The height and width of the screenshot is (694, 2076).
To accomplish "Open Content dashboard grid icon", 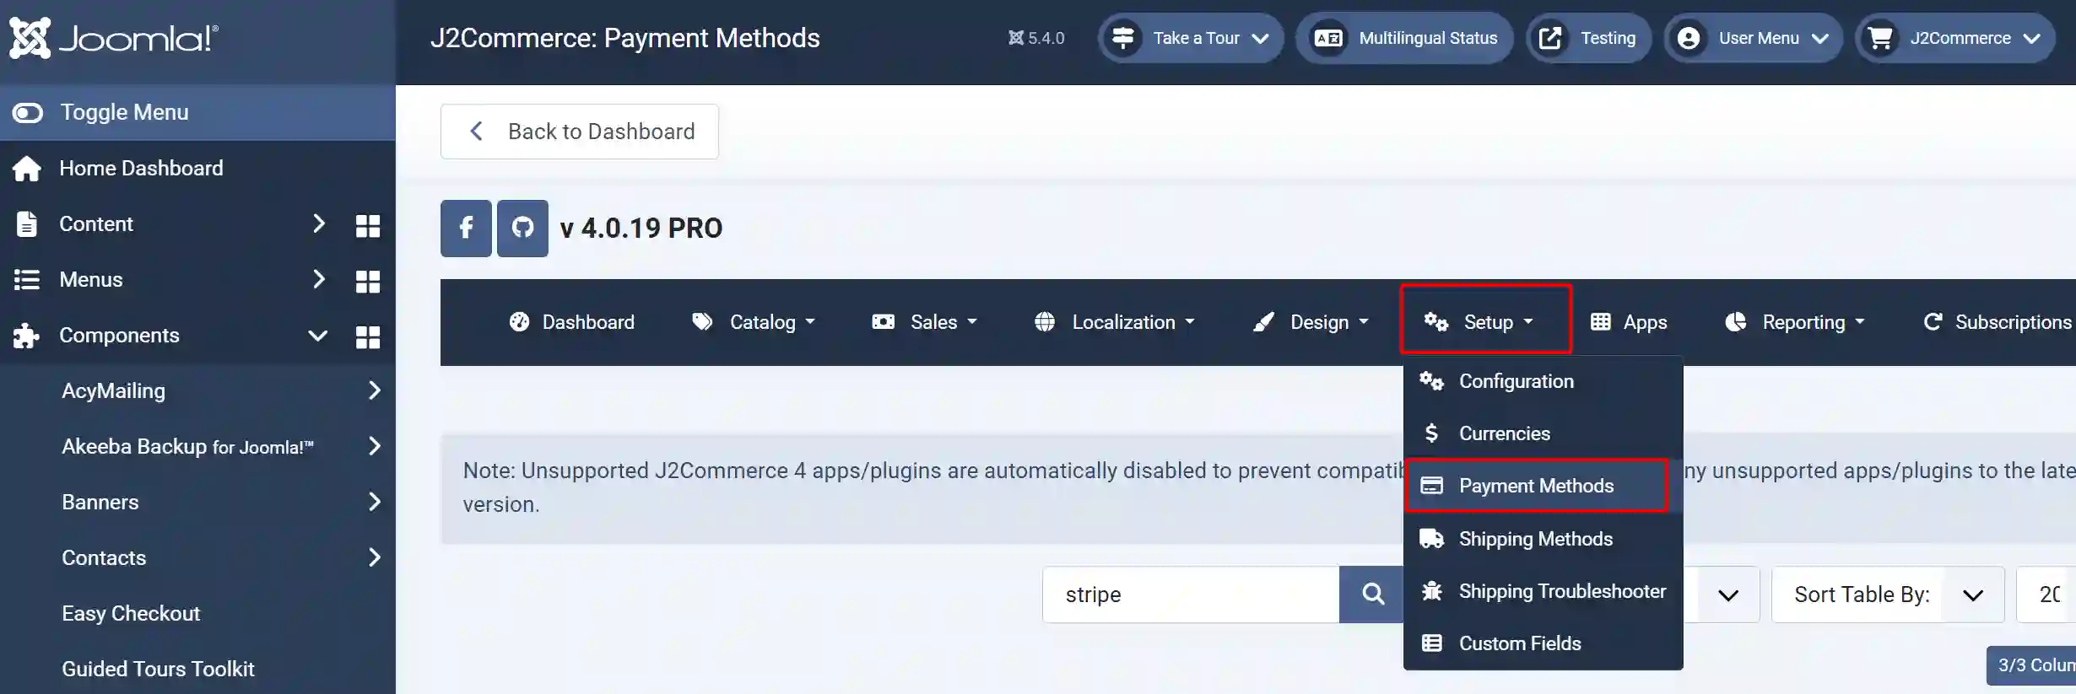I will 368,225.
